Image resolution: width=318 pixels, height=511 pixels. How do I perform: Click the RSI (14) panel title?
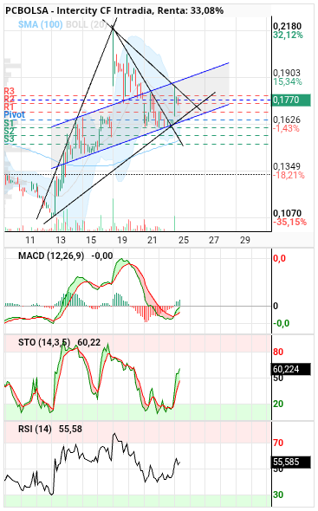click(35, 430)
